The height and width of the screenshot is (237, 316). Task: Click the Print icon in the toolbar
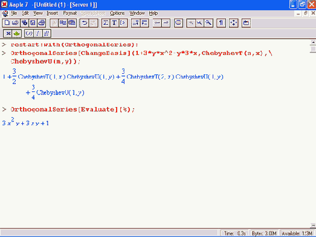coord(42,23)
